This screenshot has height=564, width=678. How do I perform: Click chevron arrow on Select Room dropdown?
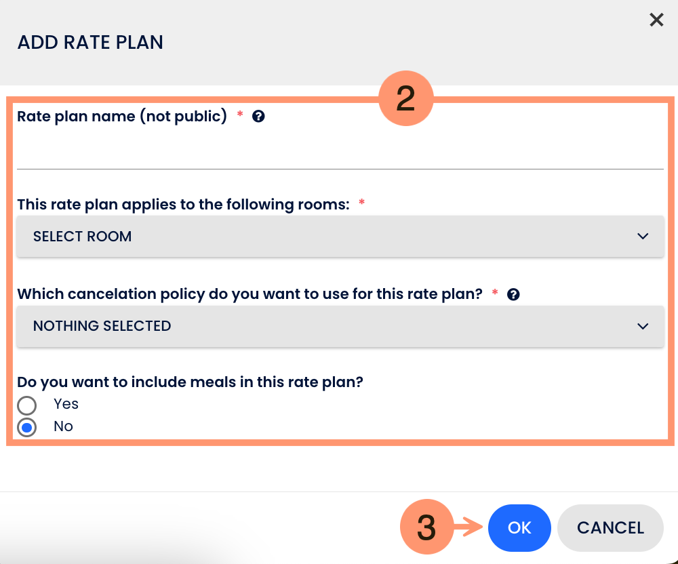(x=643, y=237)
